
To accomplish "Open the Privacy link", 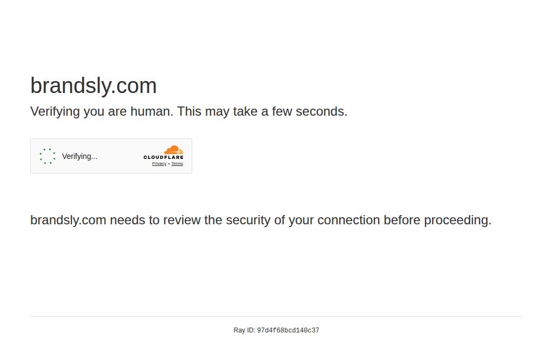I will coord(159,164).
